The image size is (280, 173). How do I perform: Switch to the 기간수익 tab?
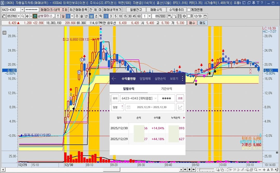[x=166, y=89]
